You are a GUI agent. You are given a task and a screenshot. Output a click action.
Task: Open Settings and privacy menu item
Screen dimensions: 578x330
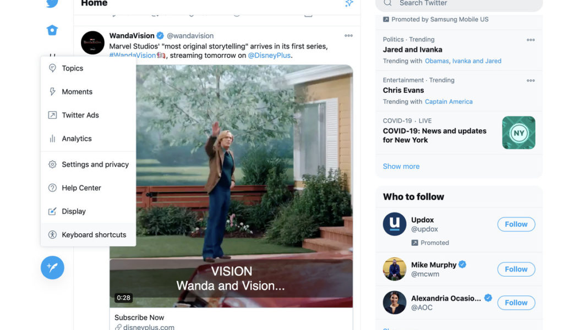pos(95,164)
